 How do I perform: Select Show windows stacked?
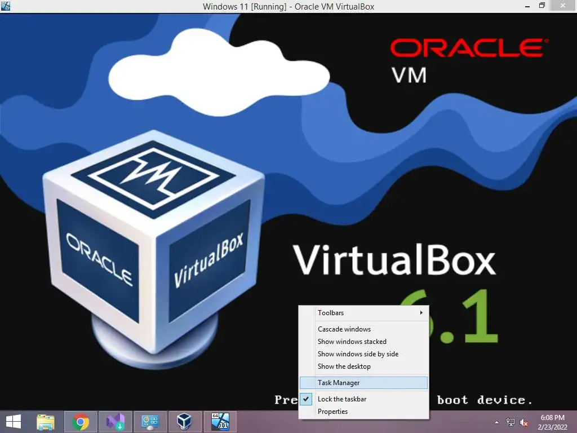click(363, 342)
